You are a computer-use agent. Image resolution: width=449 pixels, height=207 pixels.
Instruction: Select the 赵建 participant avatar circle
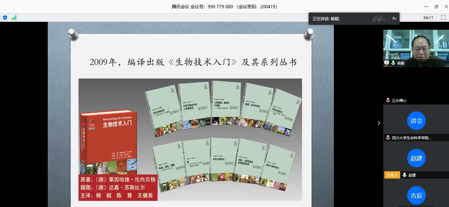pos(416,158)
